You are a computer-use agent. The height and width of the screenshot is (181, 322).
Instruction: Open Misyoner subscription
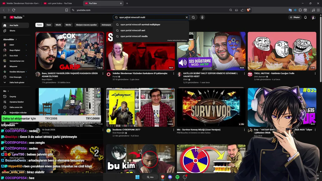pos(15,66)
